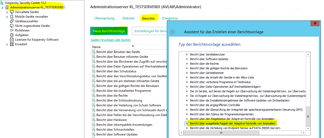Click report icon next to Bericht über Hardware
Screen dimensions: 324x138
click(94, 120)
